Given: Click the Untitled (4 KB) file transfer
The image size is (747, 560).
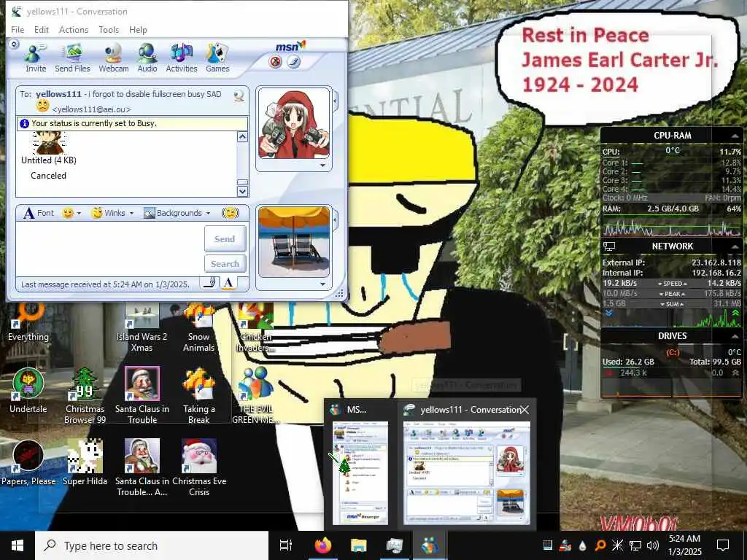Looking at the screenshot, I should (x=49, y=160).
